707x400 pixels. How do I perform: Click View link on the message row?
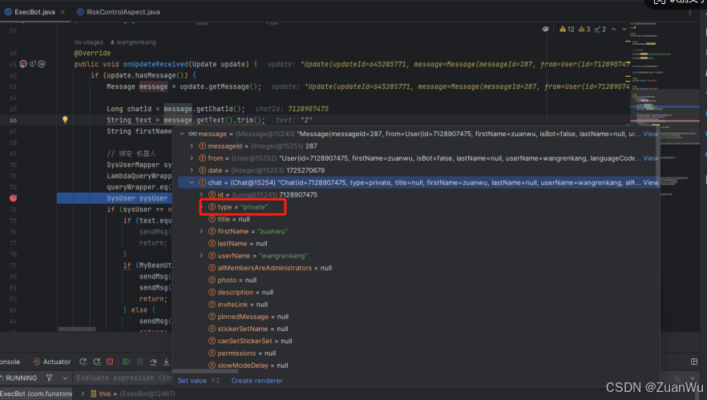(x=651, y=134)
